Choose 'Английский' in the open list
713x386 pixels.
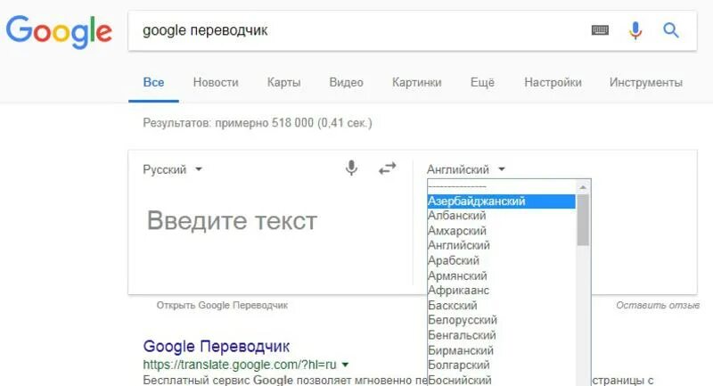(x=501, y=245)
